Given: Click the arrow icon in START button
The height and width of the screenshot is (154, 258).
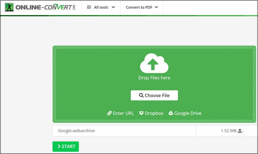Looking at the screenshot, I should (59, 146).
